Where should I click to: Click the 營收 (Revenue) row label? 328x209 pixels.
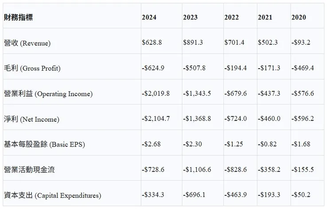(x=27, y=43)
